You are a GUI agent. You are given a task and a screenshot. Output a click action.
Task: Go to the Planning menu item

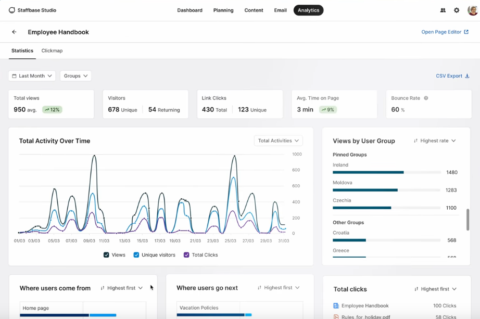click(223, 10)
